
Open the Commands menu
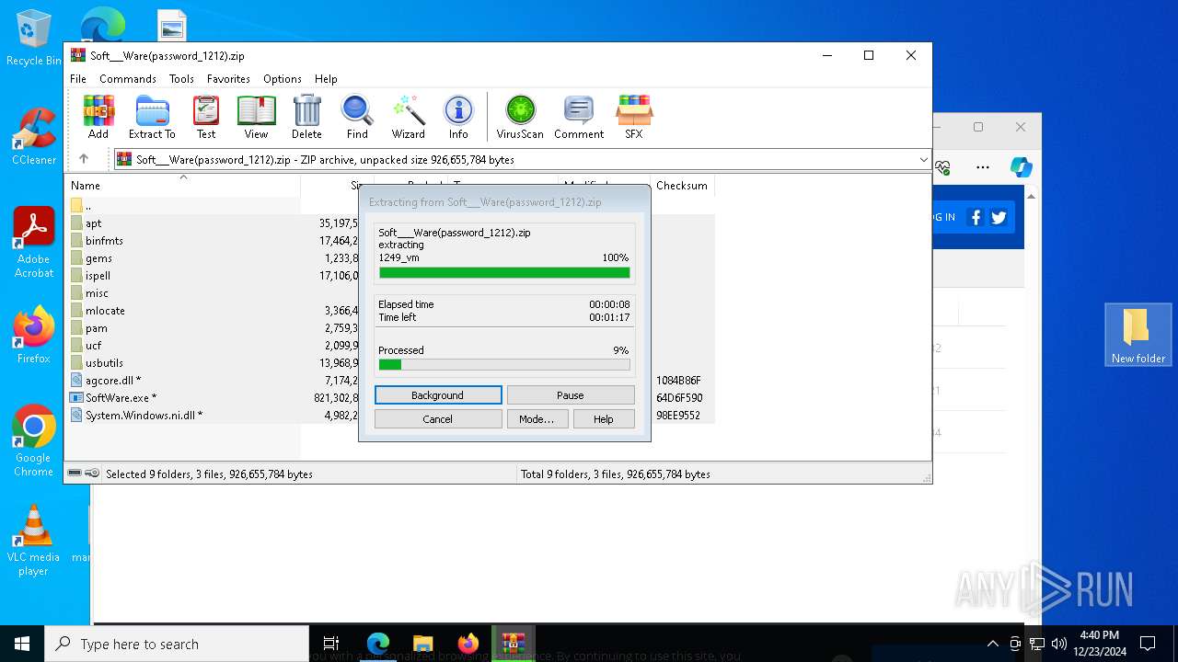128,79
